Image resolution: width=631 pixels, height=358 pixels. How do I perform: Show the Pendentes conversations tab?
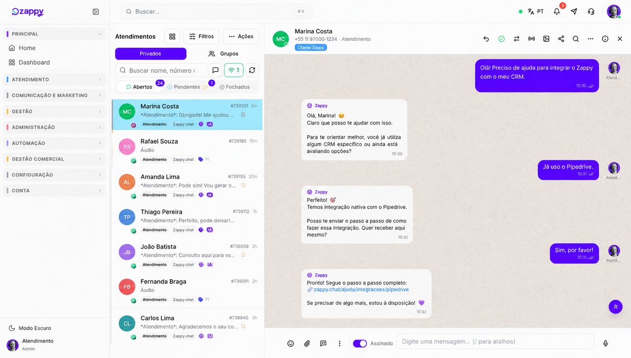coord(187,87)
